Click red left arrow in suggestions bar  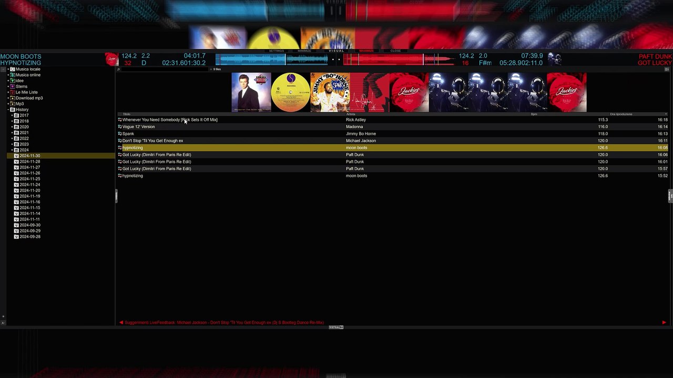(x=121, y=322)
